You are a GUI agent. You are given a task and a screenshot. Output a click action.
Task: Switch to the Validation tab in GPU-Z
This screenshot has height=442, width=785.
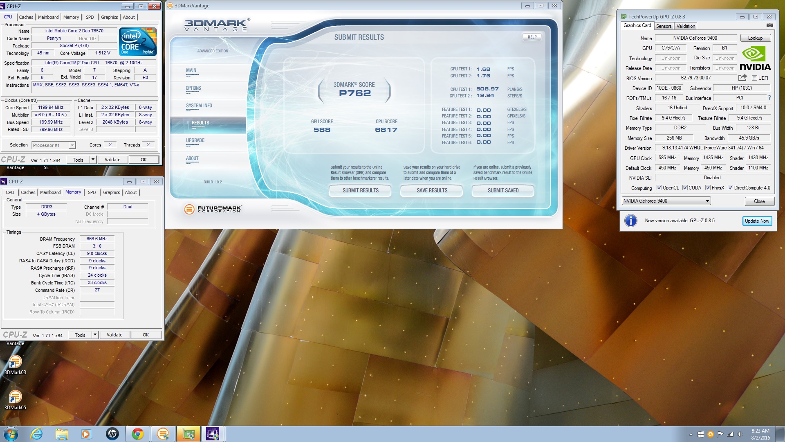[x=686, y=26]
